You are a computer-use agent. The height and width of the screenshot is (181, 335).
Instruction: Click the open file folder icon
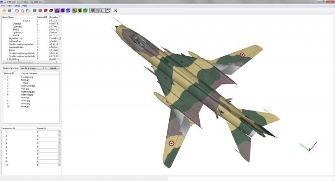coord(4,10)
